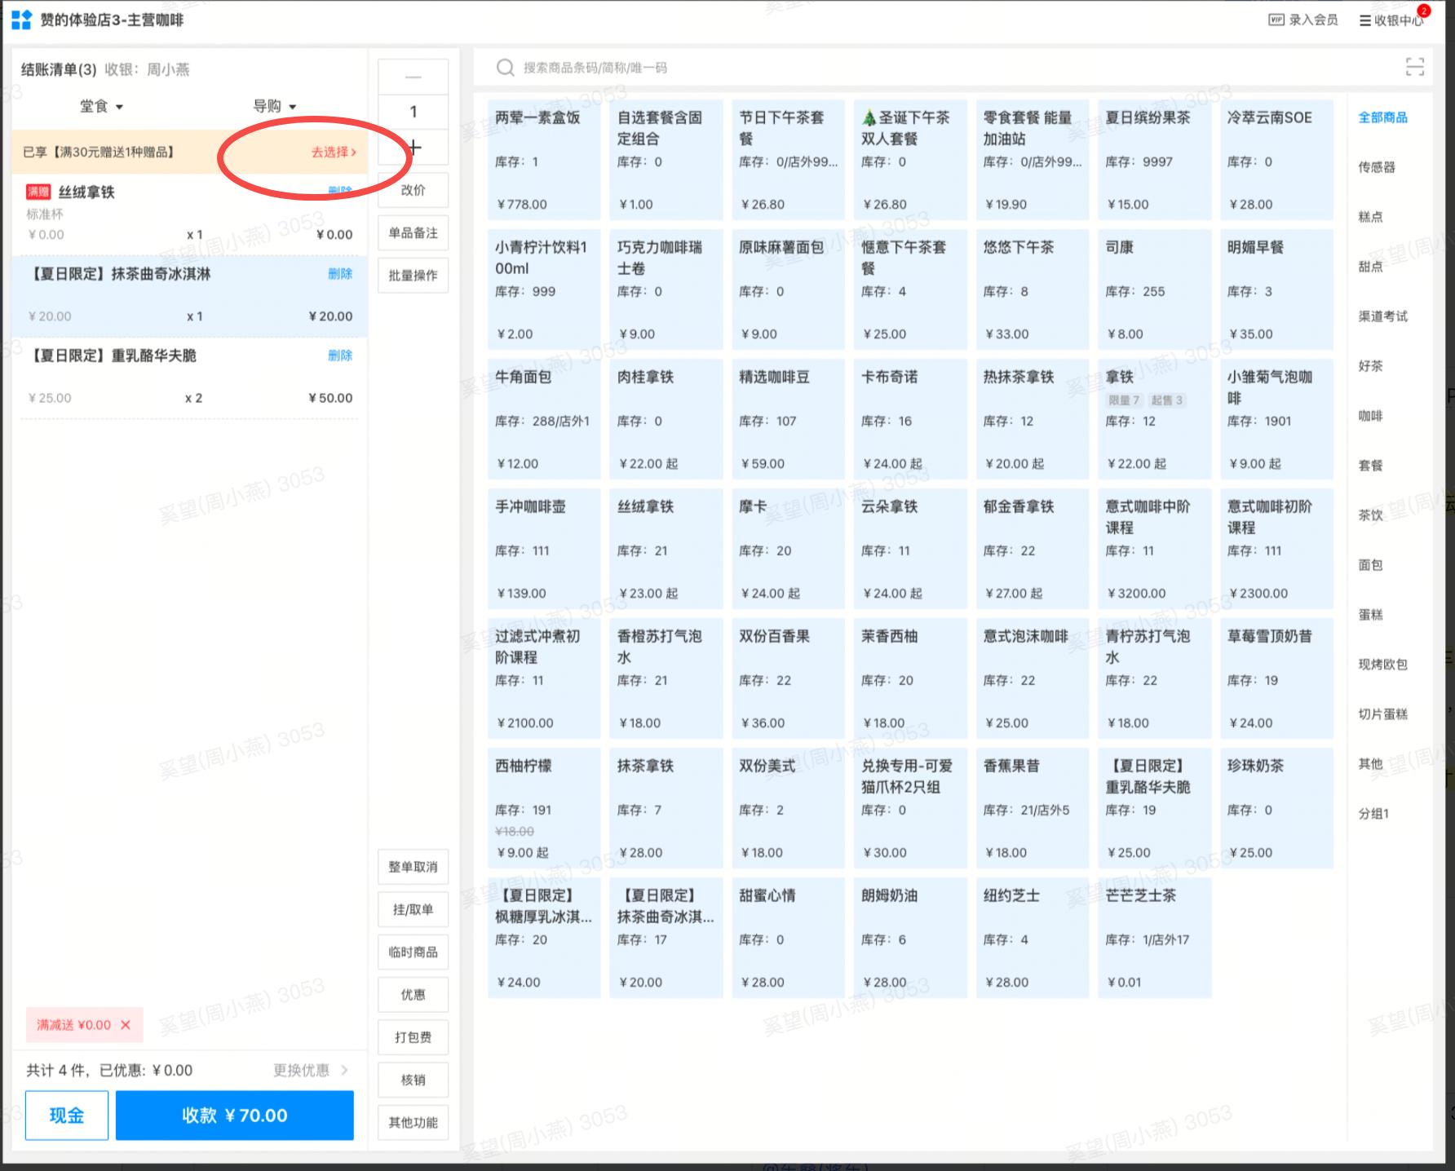Click the 挂/取单 button
The image size is (1455, 1171).
(413, 909)
